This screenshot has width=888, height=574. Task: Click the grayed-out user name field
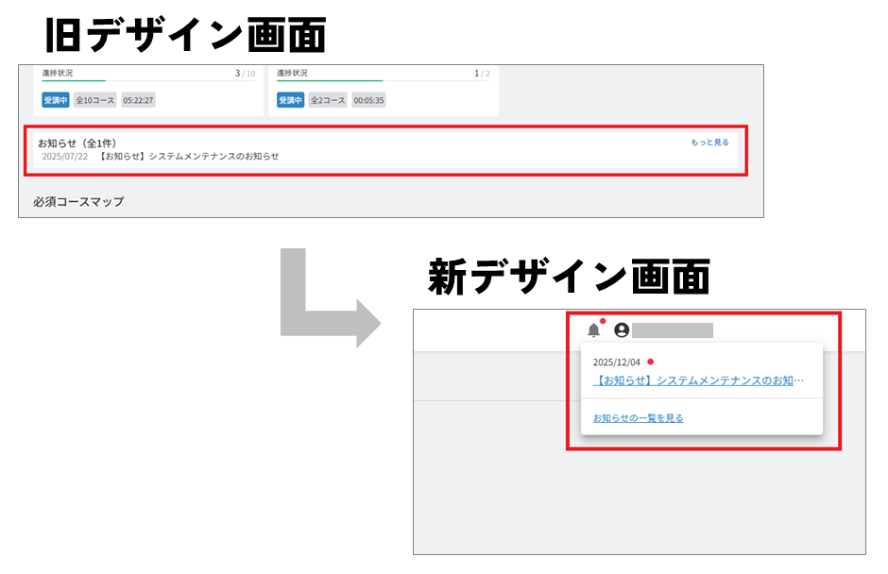point(673,330)
